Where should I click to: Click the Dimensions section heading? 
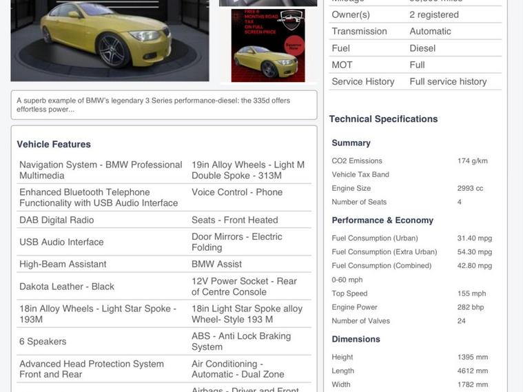tap(356, 339)
